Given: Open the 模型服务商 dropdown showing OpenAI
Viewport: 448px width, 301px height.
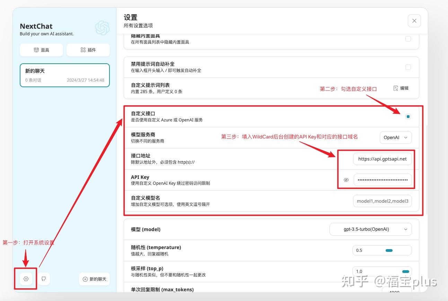Looking at the screenshot, I should click(x=395, y=137).
